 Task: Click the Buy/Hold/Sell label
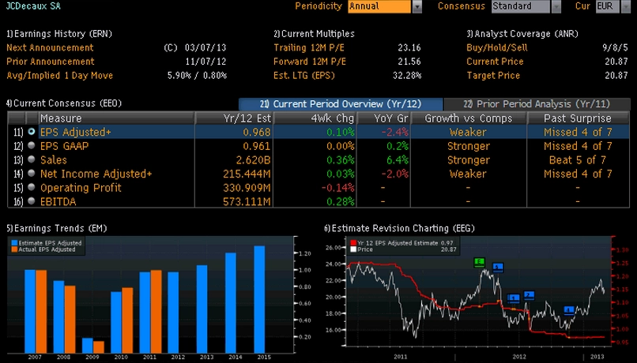point(497,47)
